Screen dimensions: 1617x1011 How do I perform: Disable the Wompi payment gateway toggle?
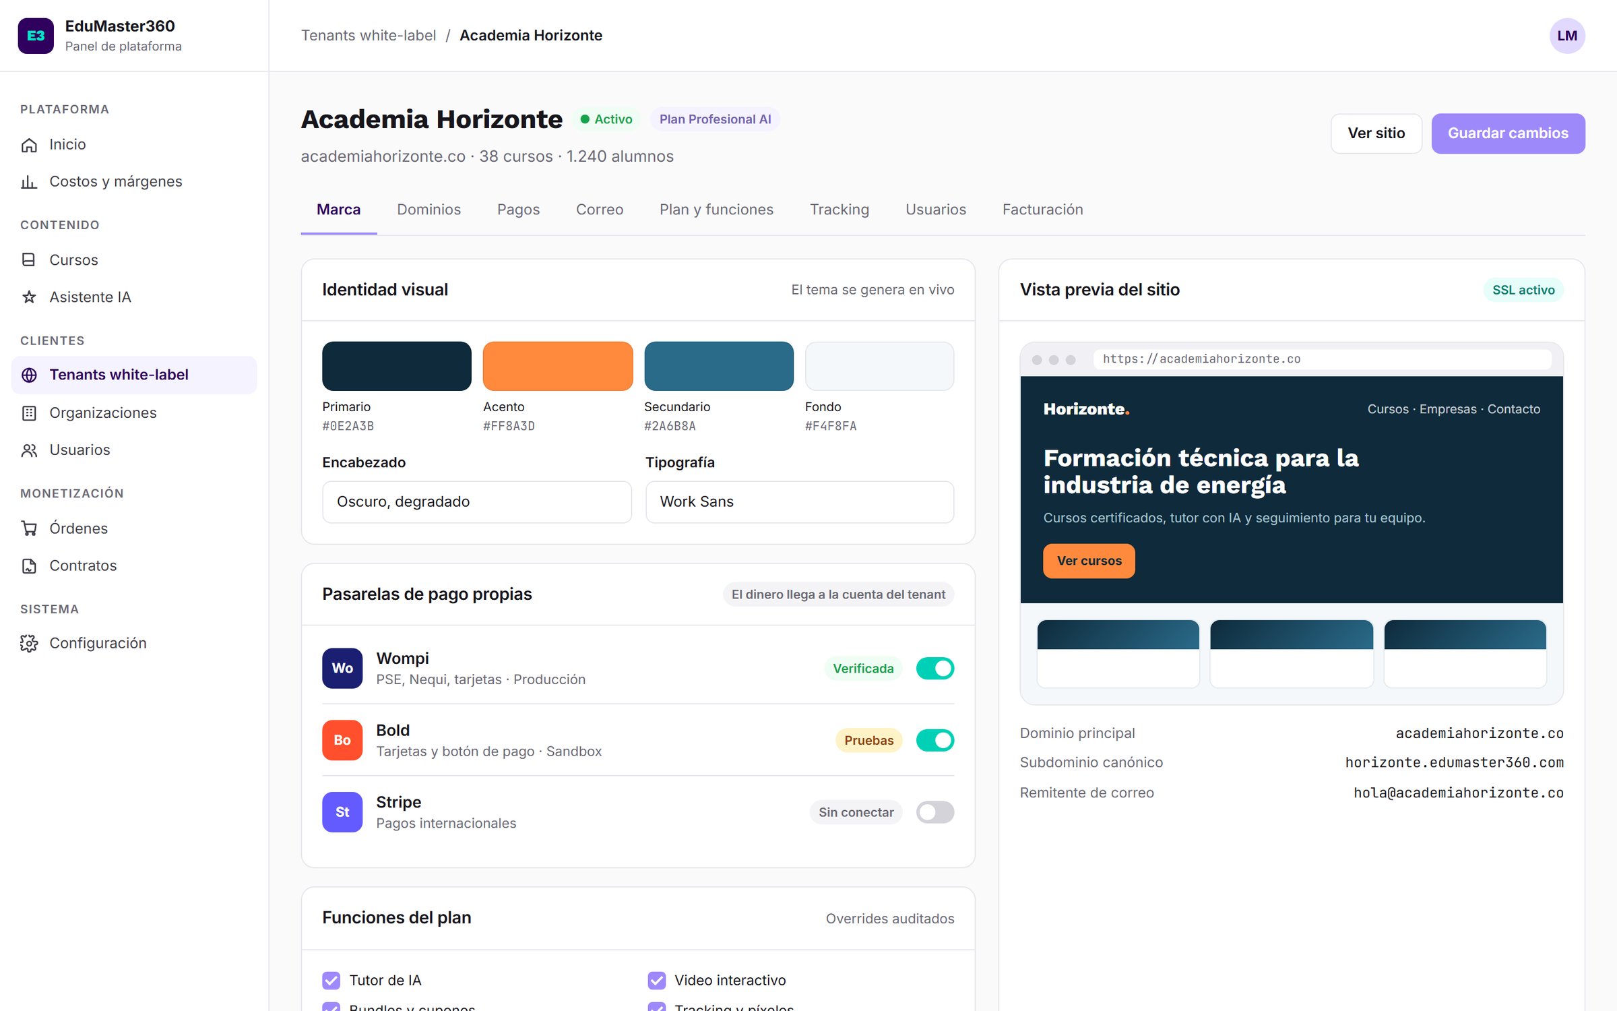point(935,668)
